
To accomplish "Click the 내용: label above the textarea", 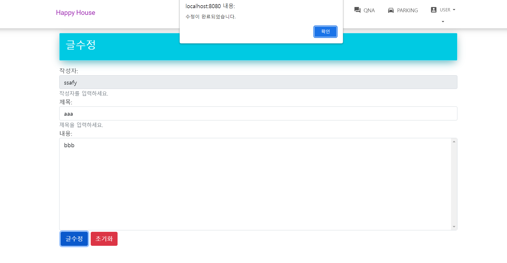I will coord(66,133).
